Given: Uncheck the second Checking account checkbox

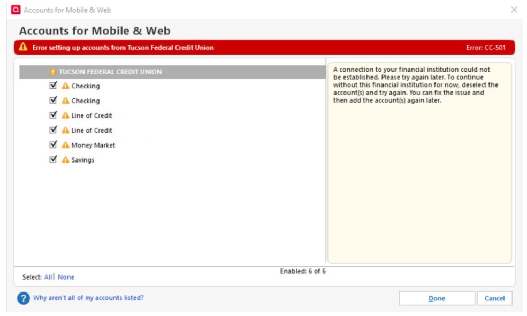Looking at the screenshot, I should [53, 100].
